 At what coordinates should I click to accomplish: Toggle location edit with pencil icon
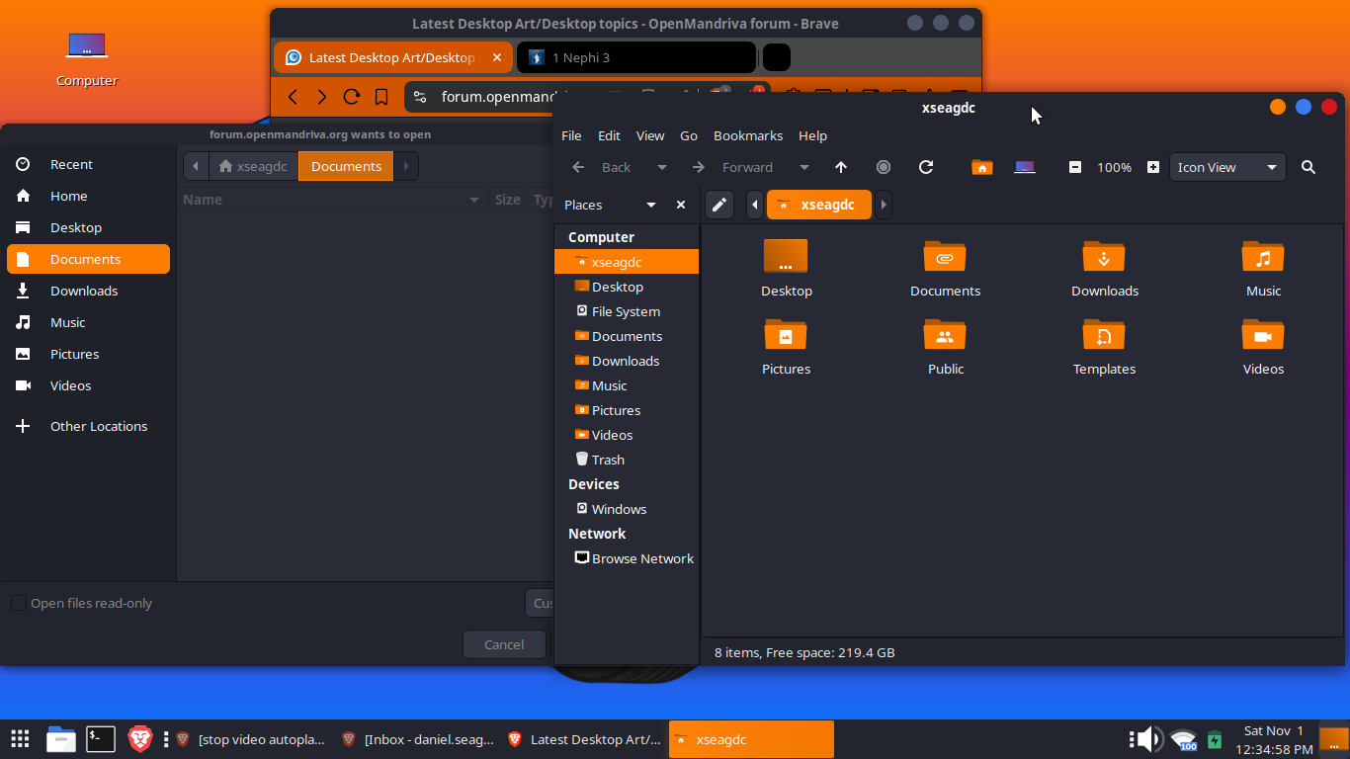pyautogui.click(x=719, y=205)
